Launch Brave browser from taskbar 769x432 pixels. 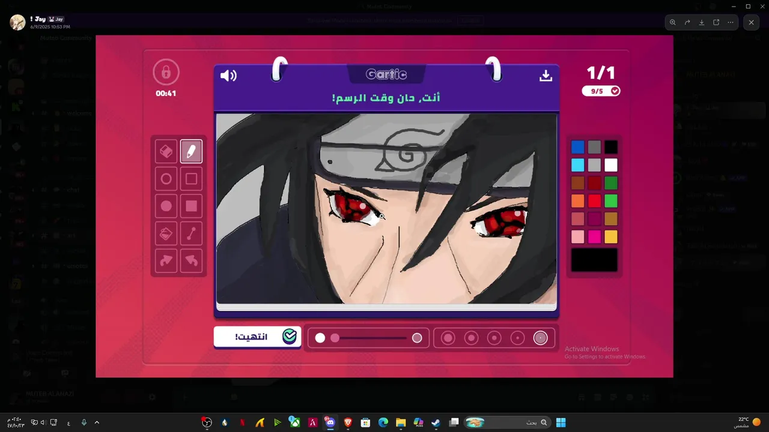click(x=348, y=422)
